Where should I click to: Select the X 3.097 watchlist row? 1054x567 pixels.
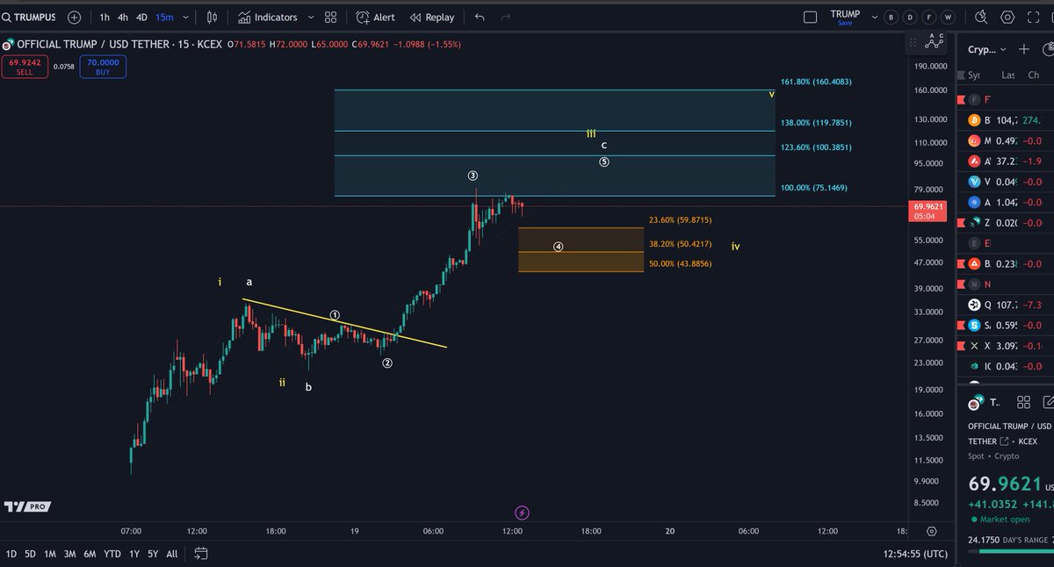point(1005,346)
